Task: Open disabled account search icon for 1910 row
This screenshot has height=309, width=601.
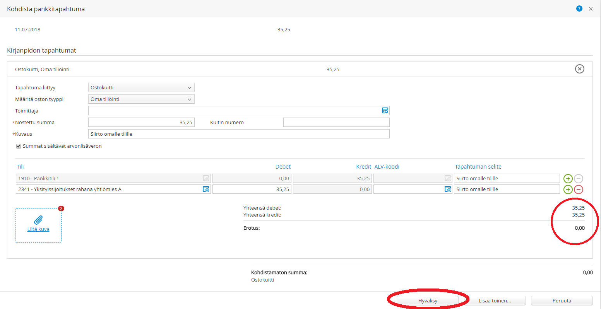Action: (x=206, y=178)
